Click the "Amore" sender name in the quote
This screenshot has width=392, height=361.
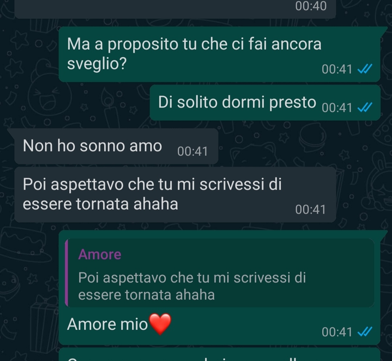point(100,254)
